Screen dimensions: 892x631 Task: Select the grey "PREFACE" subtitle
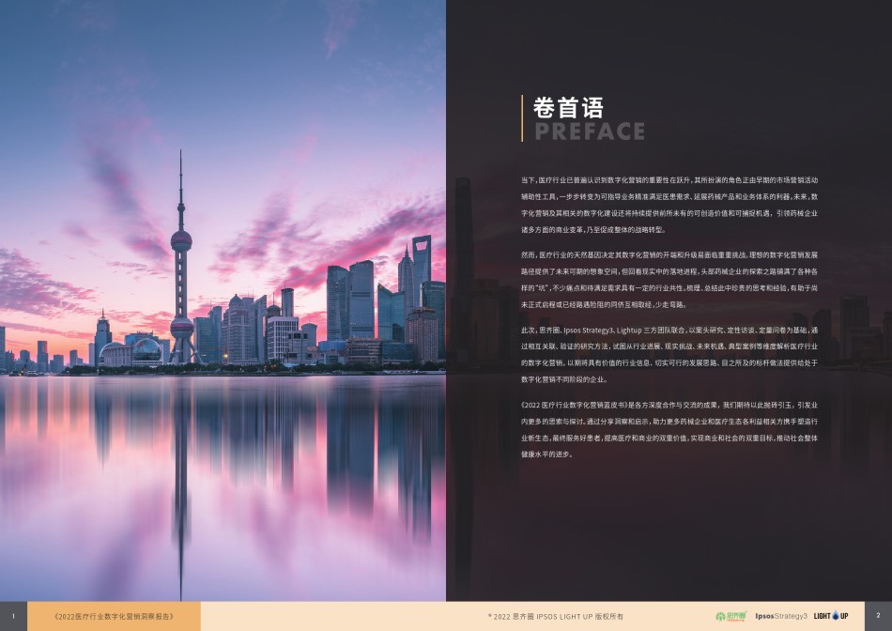590,131
